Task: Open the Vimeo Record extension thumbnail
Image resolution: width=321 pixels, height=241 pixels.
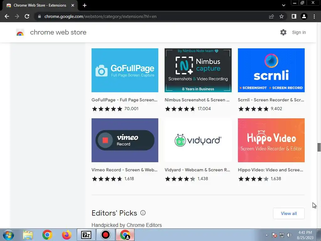Action: [125, 140]
